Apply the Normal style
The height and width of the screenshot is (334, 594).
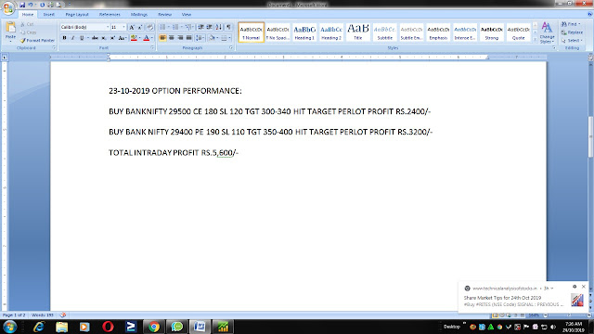click(x=252, y=32)
